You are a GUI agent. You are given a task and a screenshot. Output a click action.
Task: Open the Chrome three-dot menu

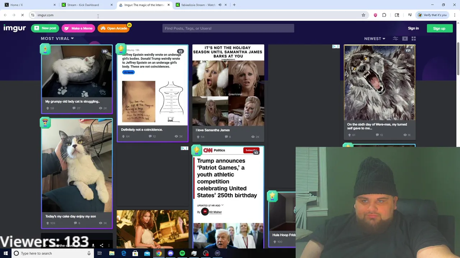pyautogui.click(x=455, y=15)
